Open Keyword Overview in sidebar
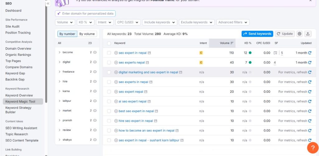The height and width of the screenshot is (156, 319). click(19, 95)
